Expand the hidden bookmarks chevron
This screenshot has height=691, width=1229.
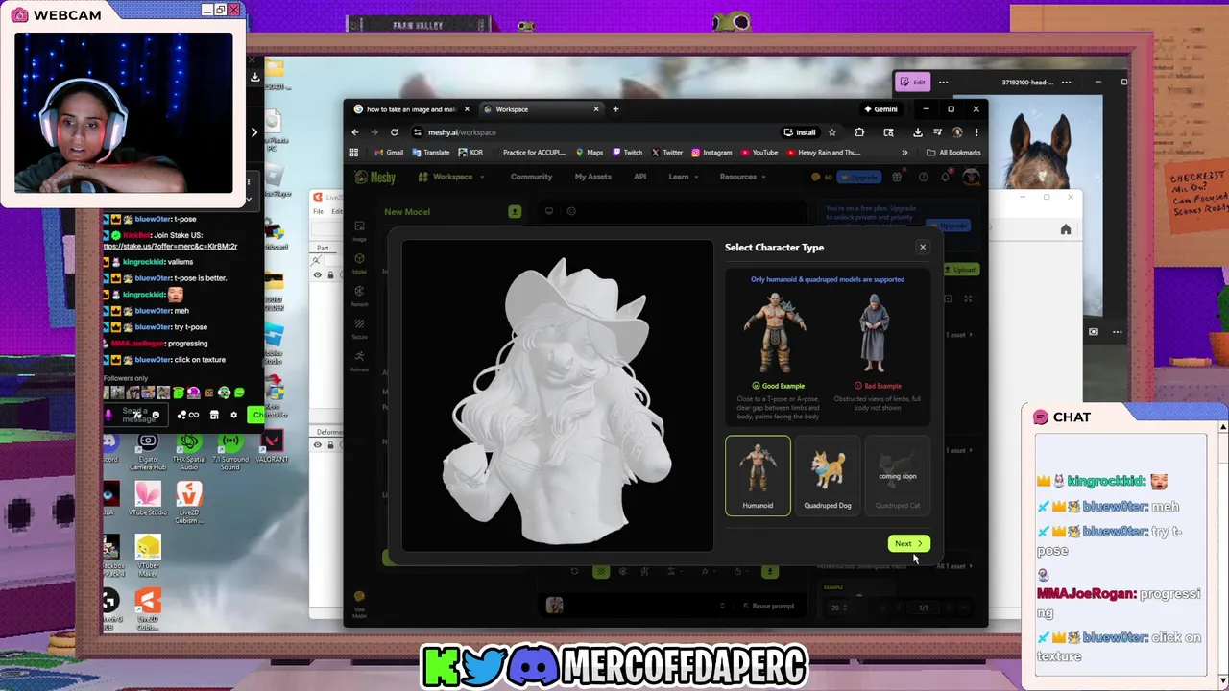coord(904,153)
